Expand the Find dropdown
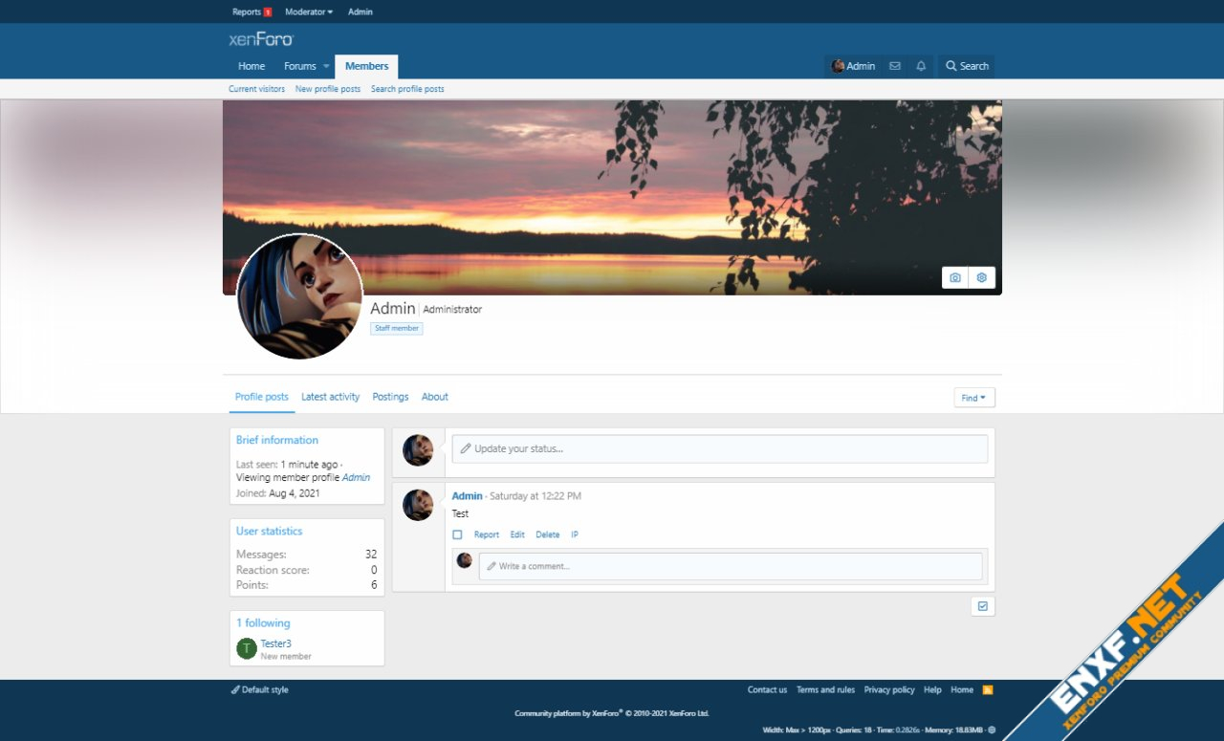The image size is (1224, 741). pos(973,398)
